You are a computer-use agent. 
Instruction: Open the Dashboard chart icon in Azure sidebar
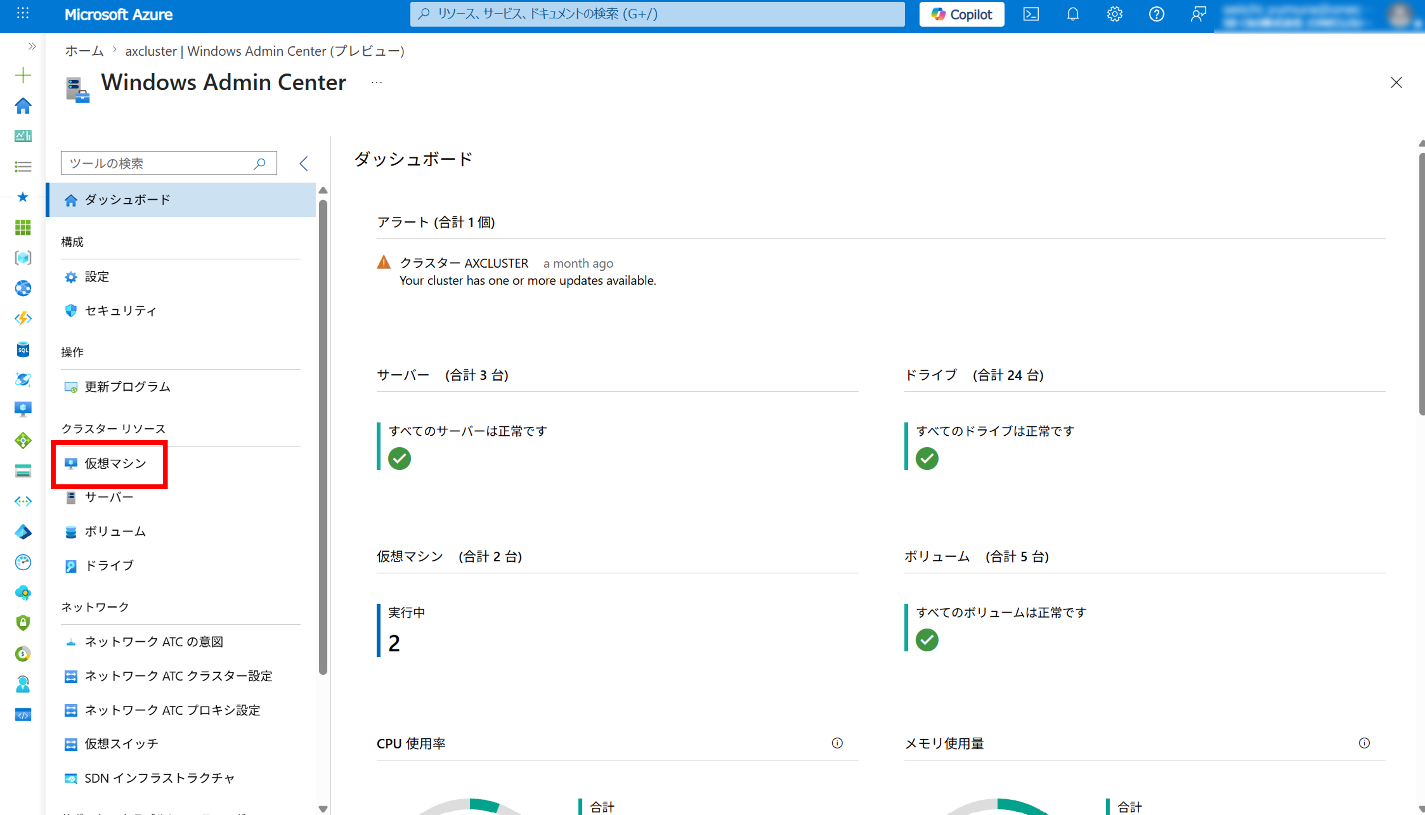23,136
